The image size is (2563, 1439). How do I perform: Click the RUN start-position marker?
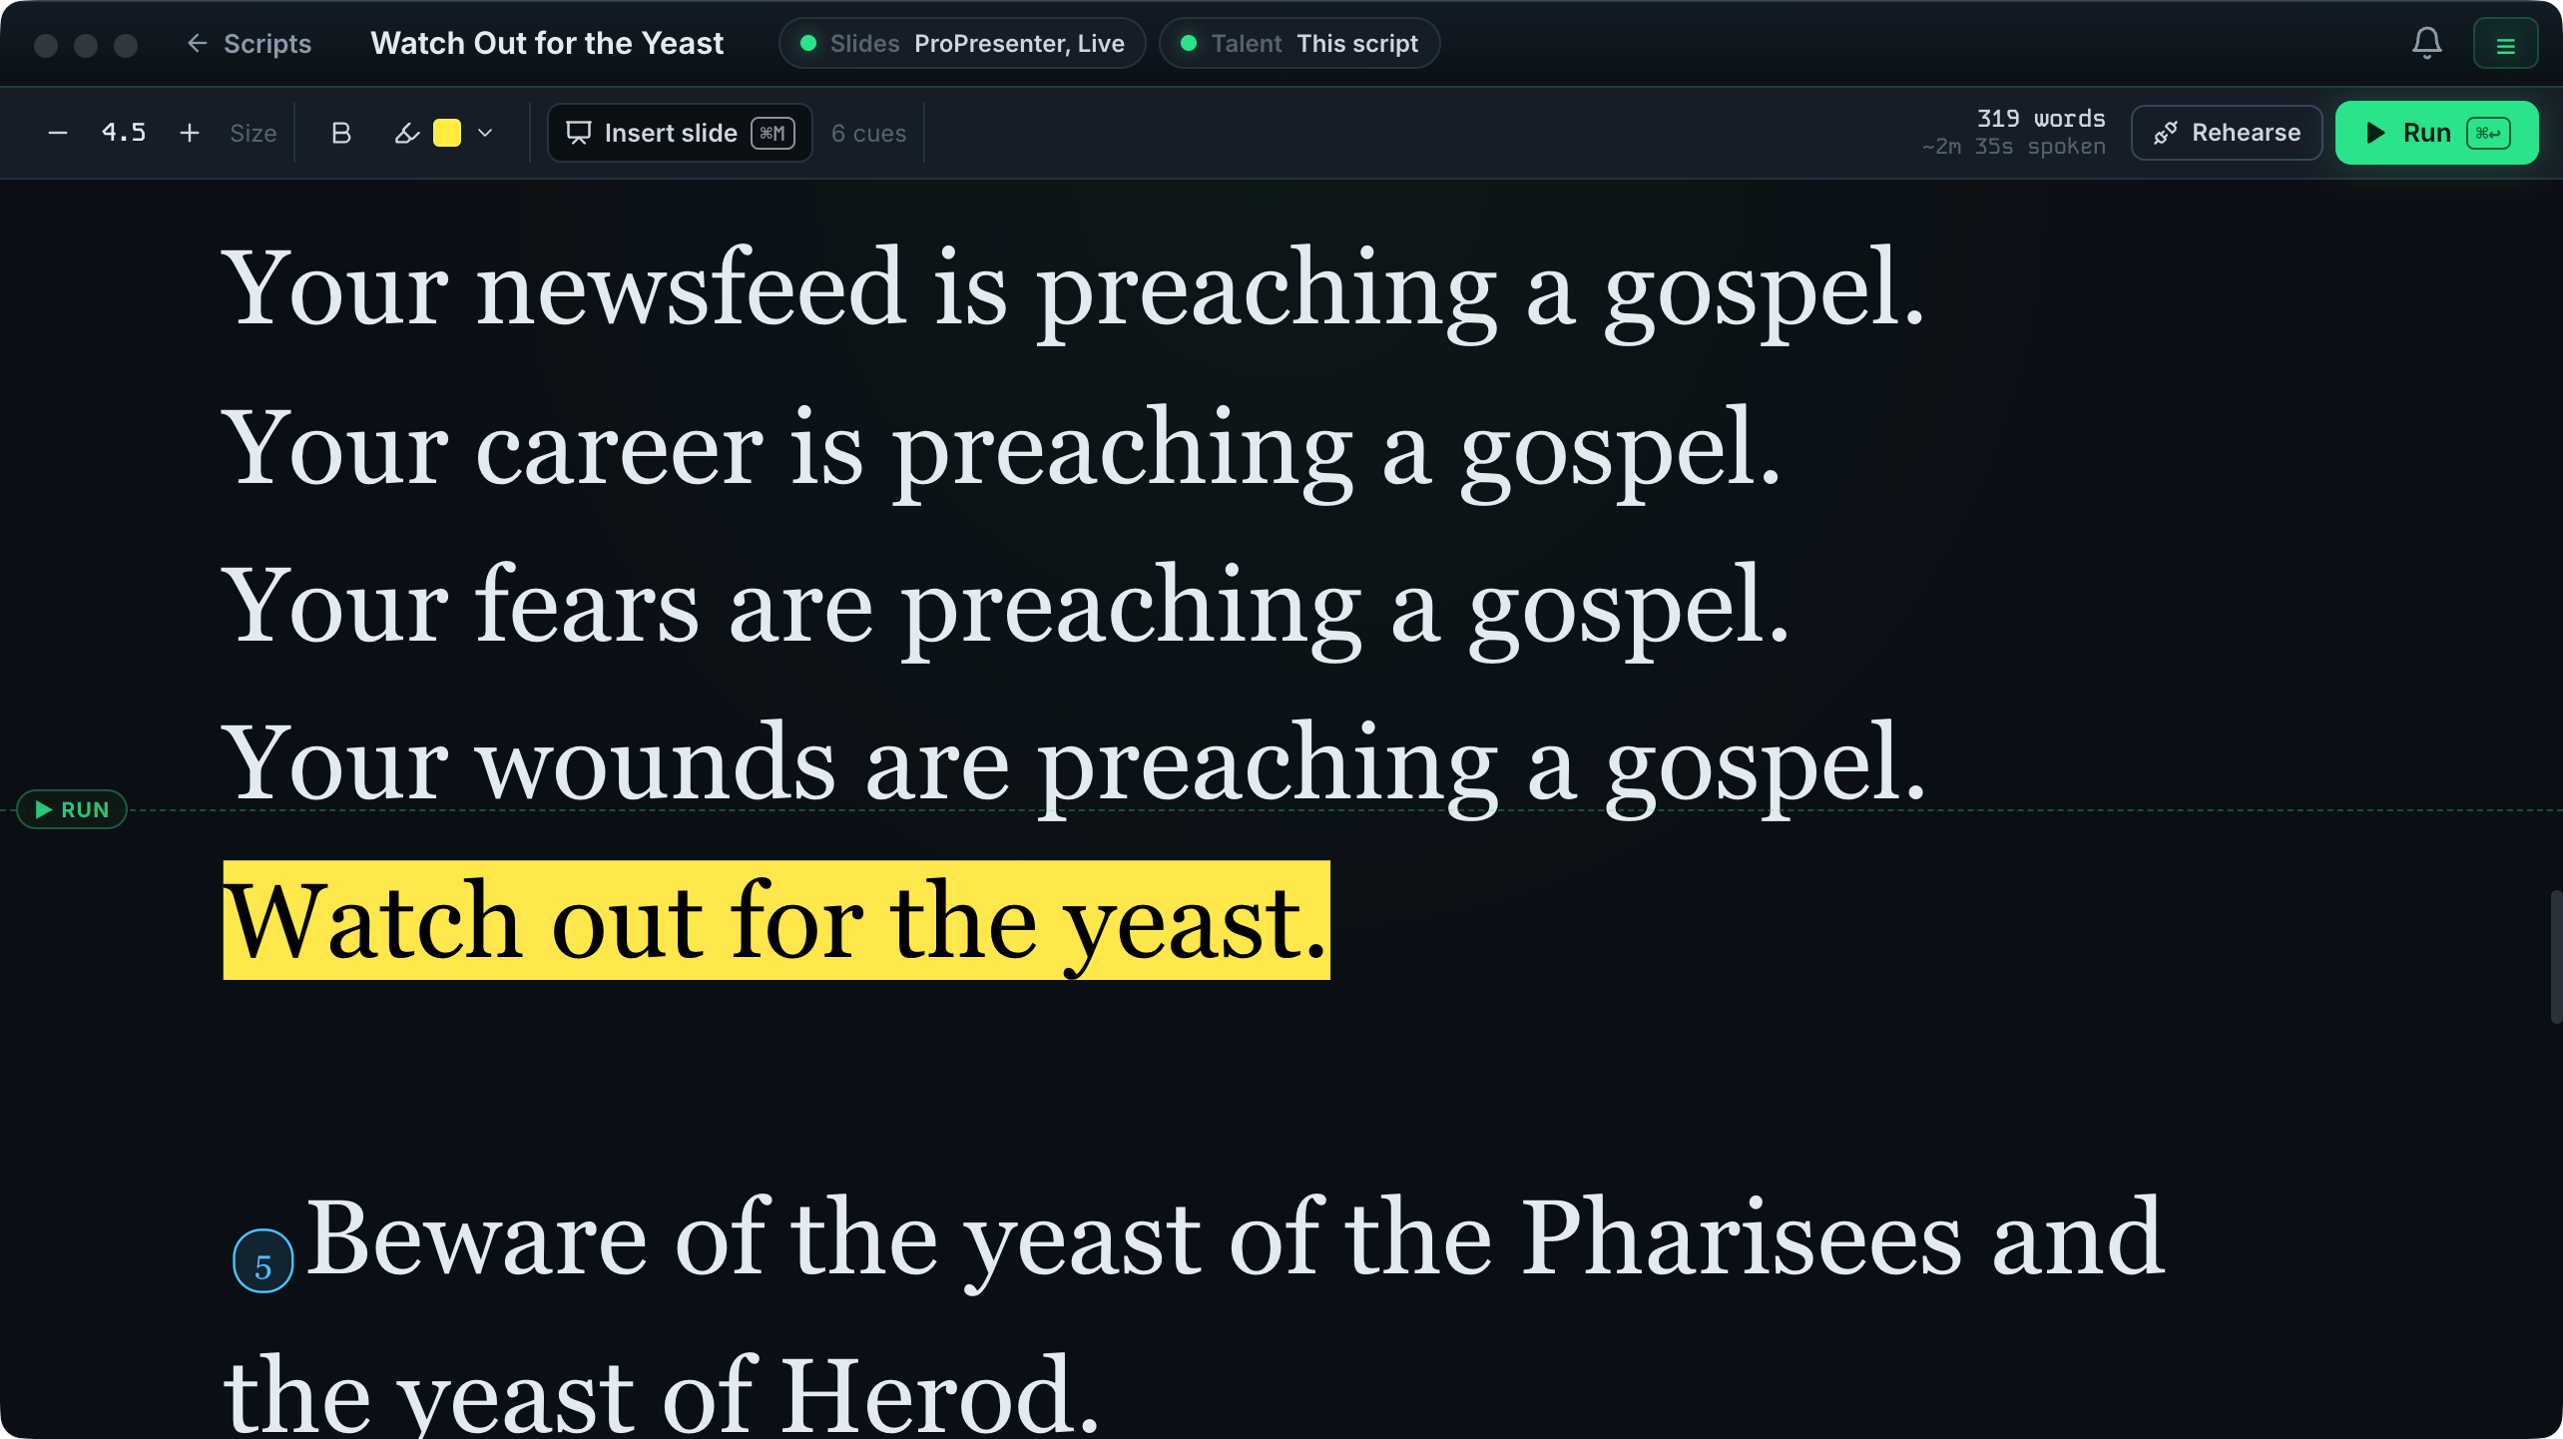pyautogui.click(x=72, y=809)
